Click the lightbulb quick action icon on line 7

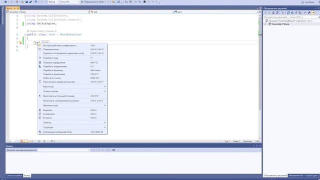coord(20,42)
